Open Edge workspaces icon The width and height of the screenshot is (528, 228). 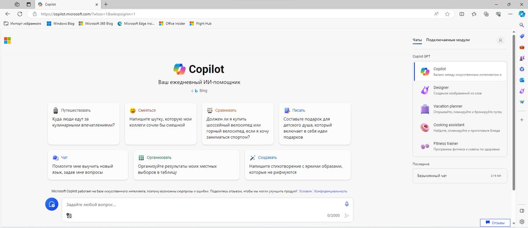[17, 4]
